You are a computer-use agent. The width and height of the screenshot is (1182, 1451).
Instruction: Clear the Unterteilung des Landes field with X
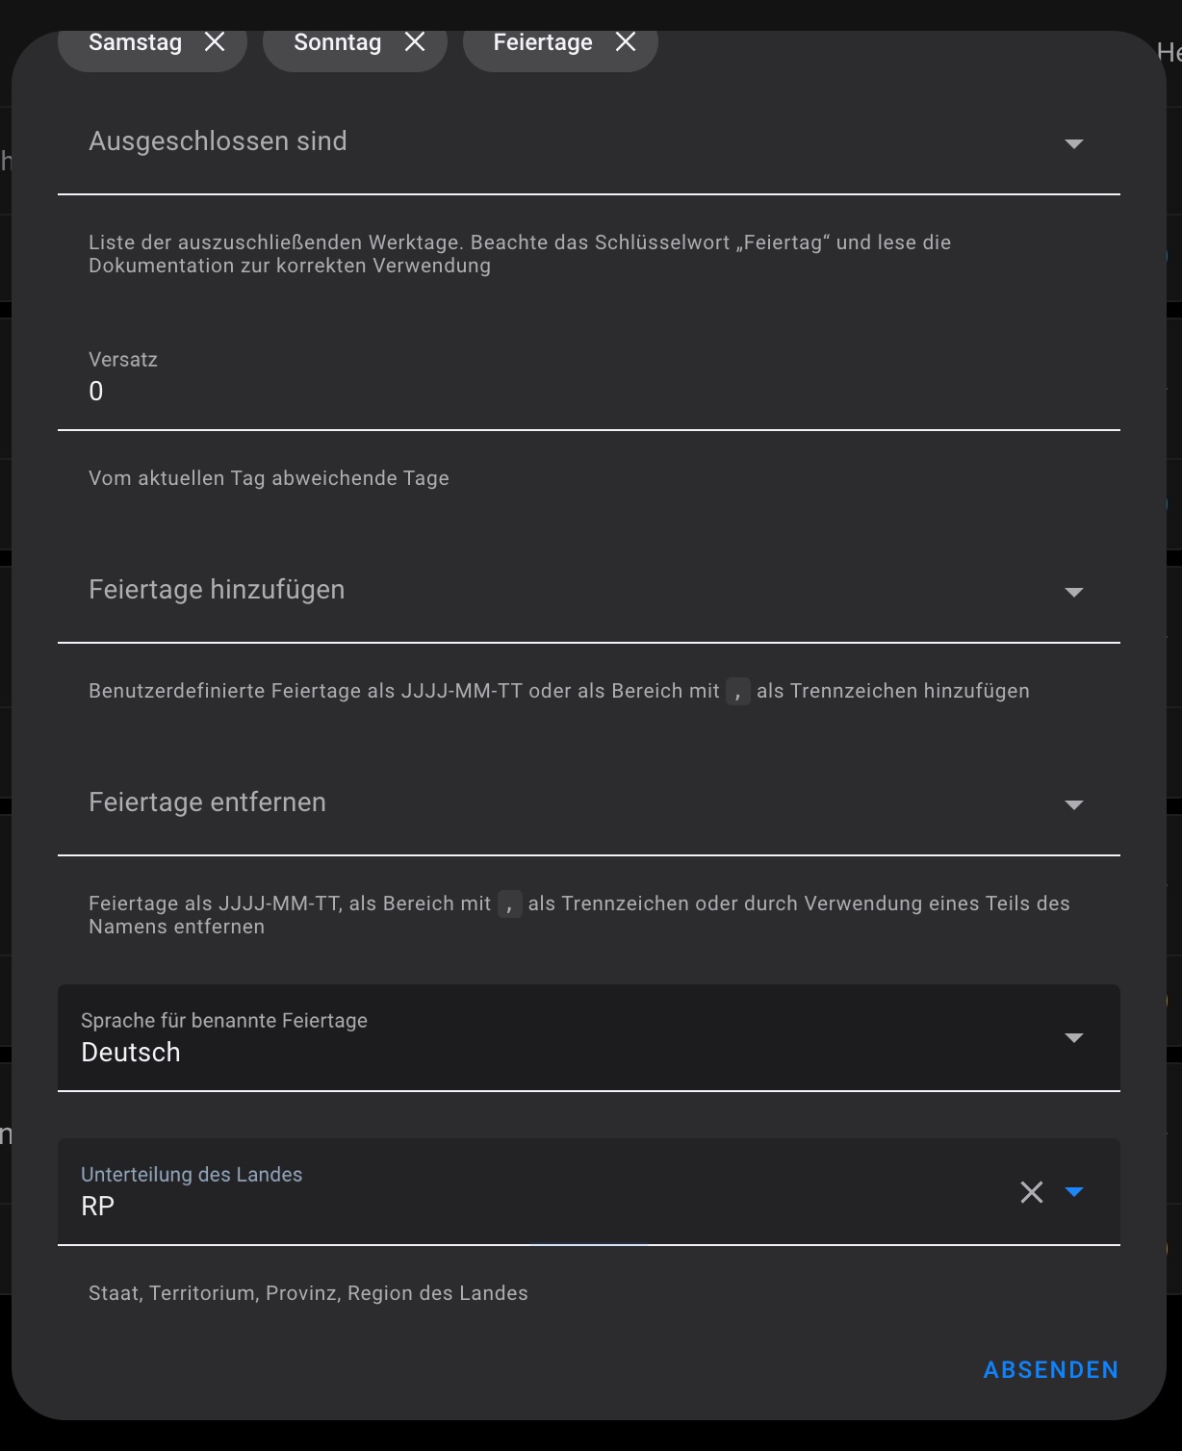point(1031,1192)
